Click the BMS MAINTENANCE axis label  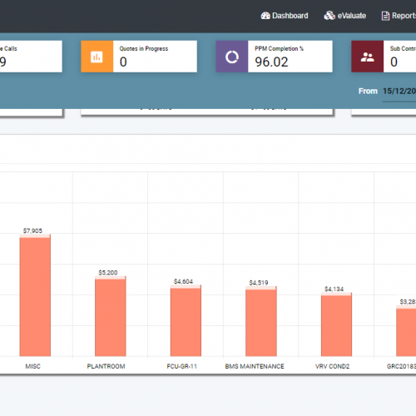[255, 366]
